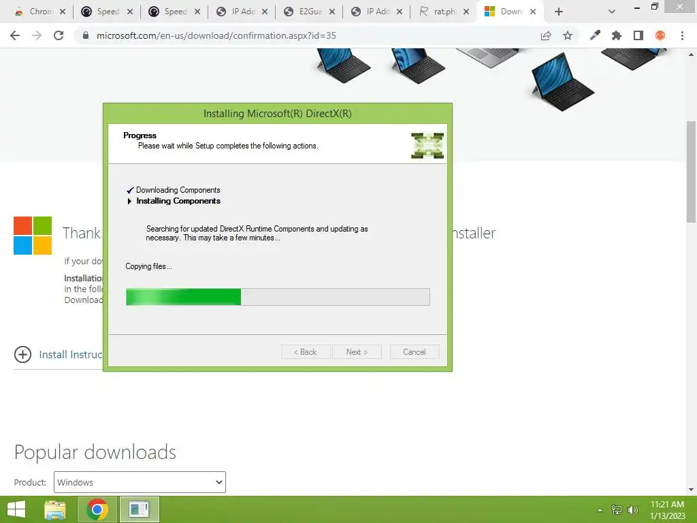Close the rat.php tab

[466, 12]
